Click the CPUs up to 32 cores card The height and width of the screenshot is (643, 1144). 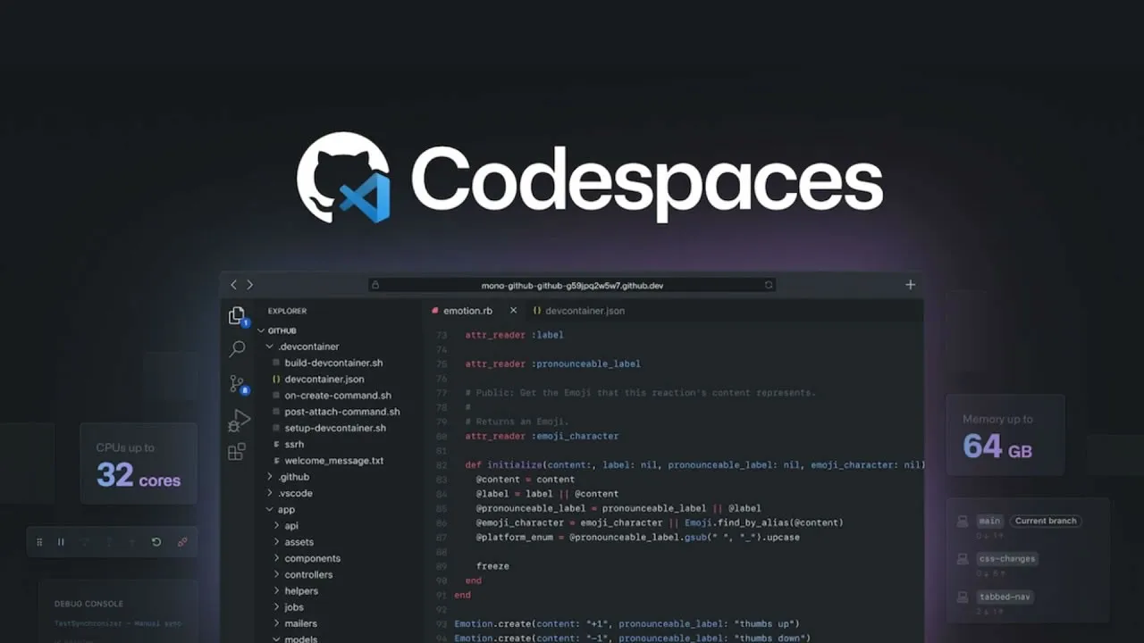[x=139, y=463]
